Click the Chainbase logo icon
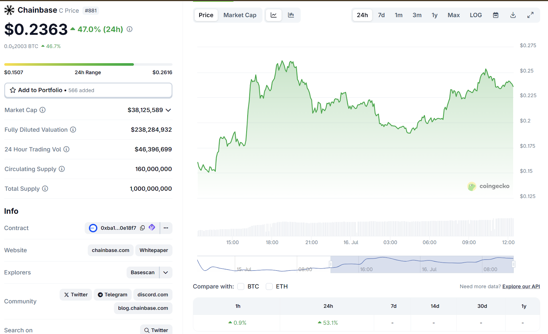Screen dimensions: 548x334 [9, 10]
